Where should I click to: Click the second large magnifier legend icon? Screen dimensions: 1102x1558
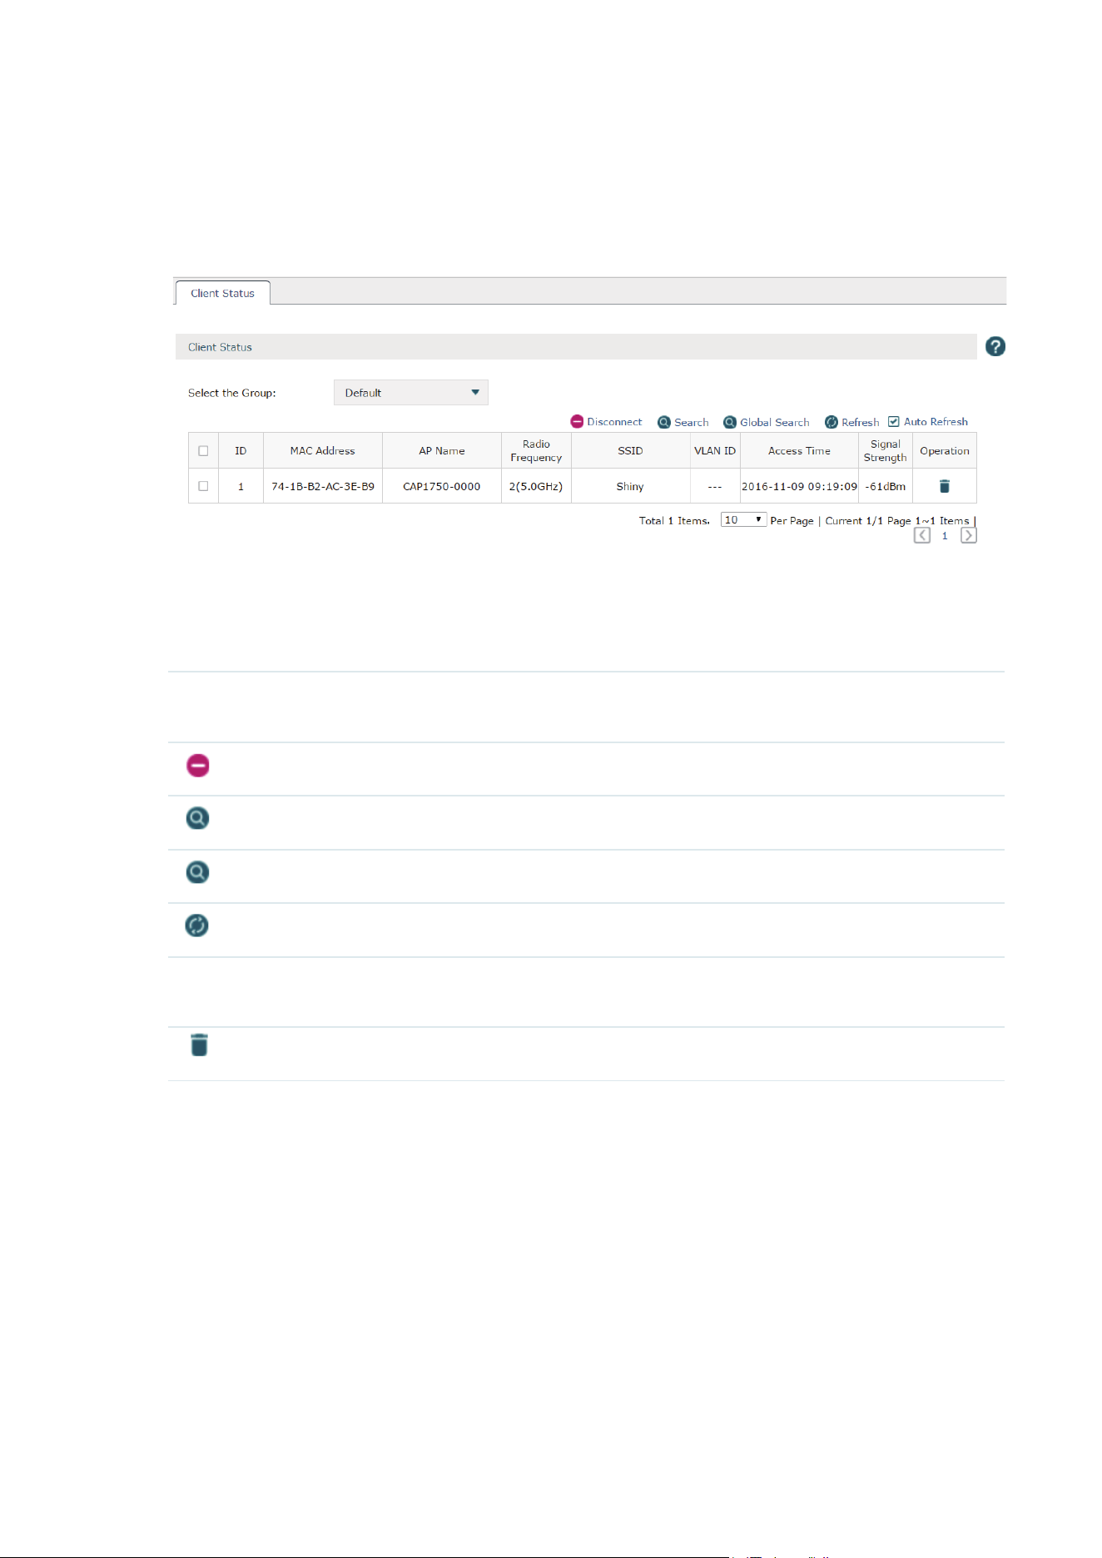point(197,872)
